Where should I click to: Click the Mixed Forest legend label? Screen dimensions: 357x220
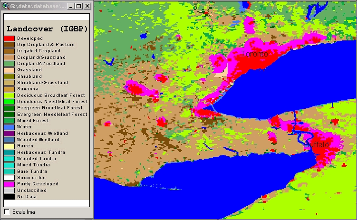[33, 121]
